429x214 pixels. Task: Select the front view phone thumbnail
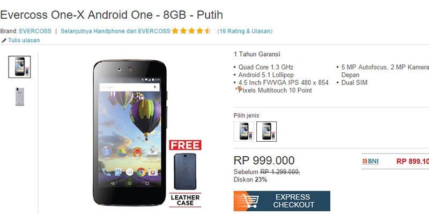coord(19,67)
